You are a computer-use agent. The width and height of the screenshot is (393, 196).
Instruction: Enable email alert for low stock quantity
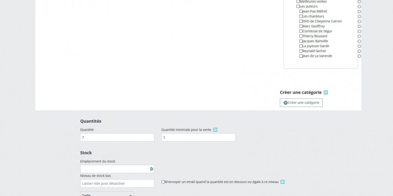163,182
